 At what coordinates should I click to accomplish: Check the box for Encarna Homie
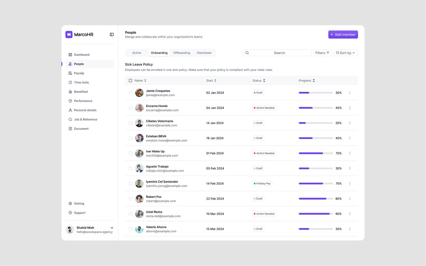(x=130, y=108)
